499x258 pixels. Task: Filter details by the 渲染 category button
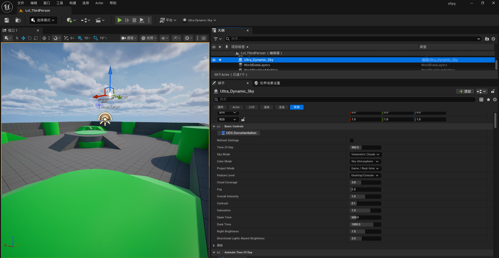pyautogui.click(x=267, y=107)
